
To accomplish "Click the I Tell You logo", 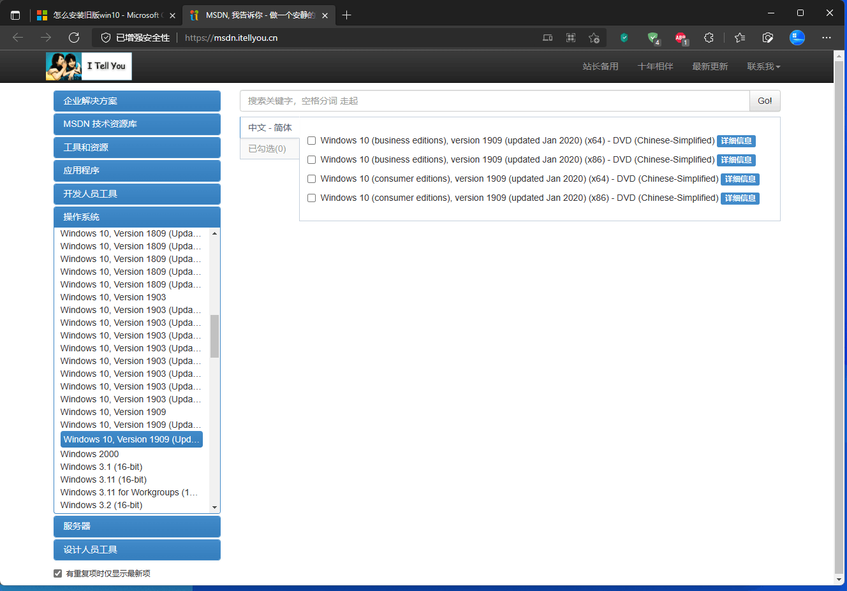I will tap(89, 66).
